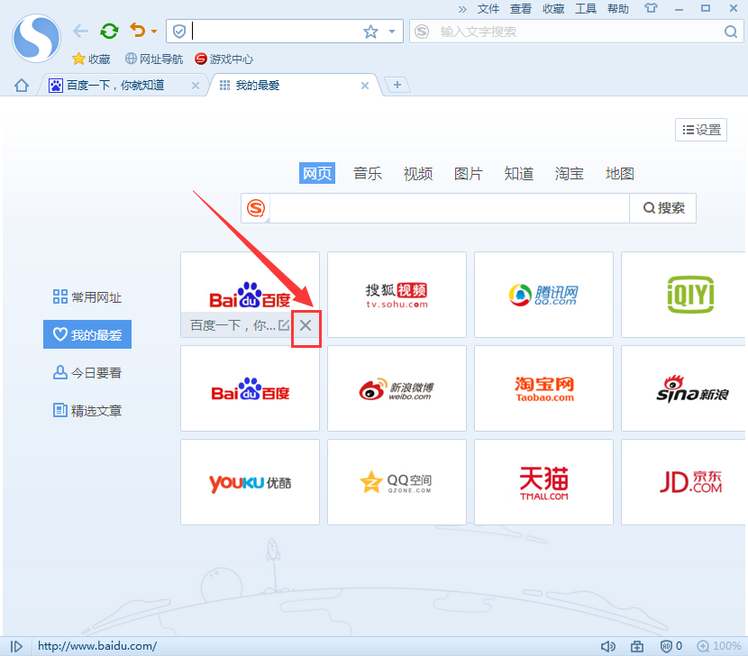Image resolution: width=748 pixels, height=656 pixels.
Task: Mute sound via the speaker icon in status bar
Action: tap(608, 645)
